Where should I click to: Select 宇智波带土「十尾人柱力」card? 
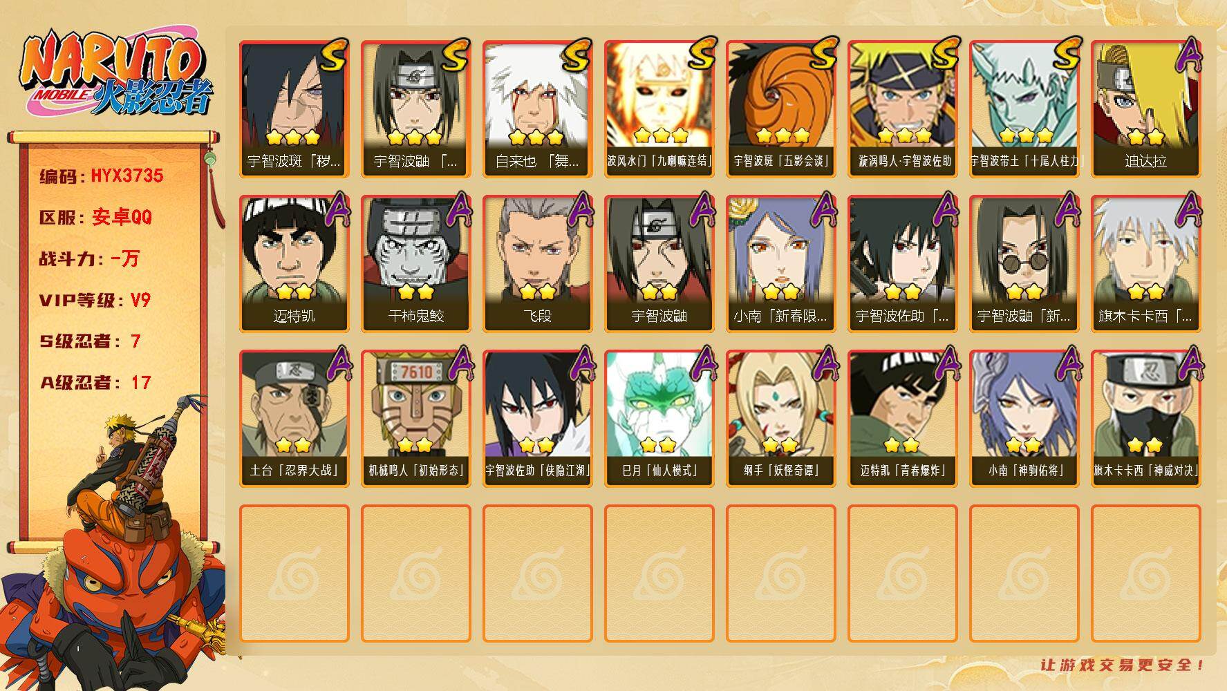1024,108
